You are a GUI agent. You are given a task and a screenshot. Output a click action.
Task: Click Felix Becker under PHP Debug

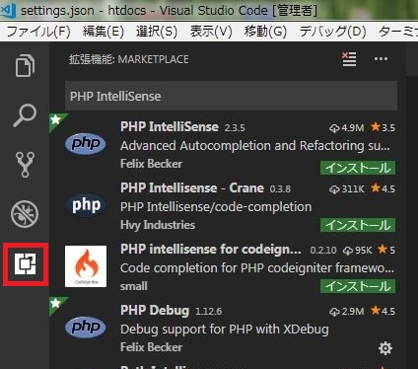pyautogui.click(x=151, y=347)
